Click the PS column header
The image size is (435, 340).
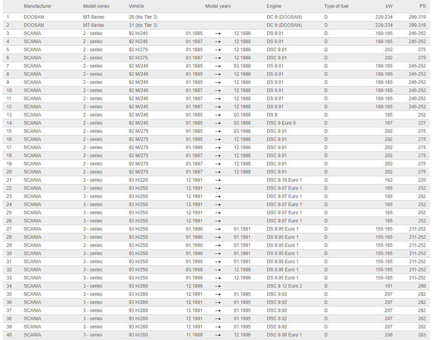click(x=423, y=6)
